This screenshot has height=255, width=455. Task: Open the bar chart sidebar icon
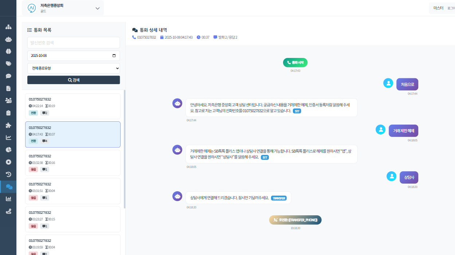[x=8, y=199]
